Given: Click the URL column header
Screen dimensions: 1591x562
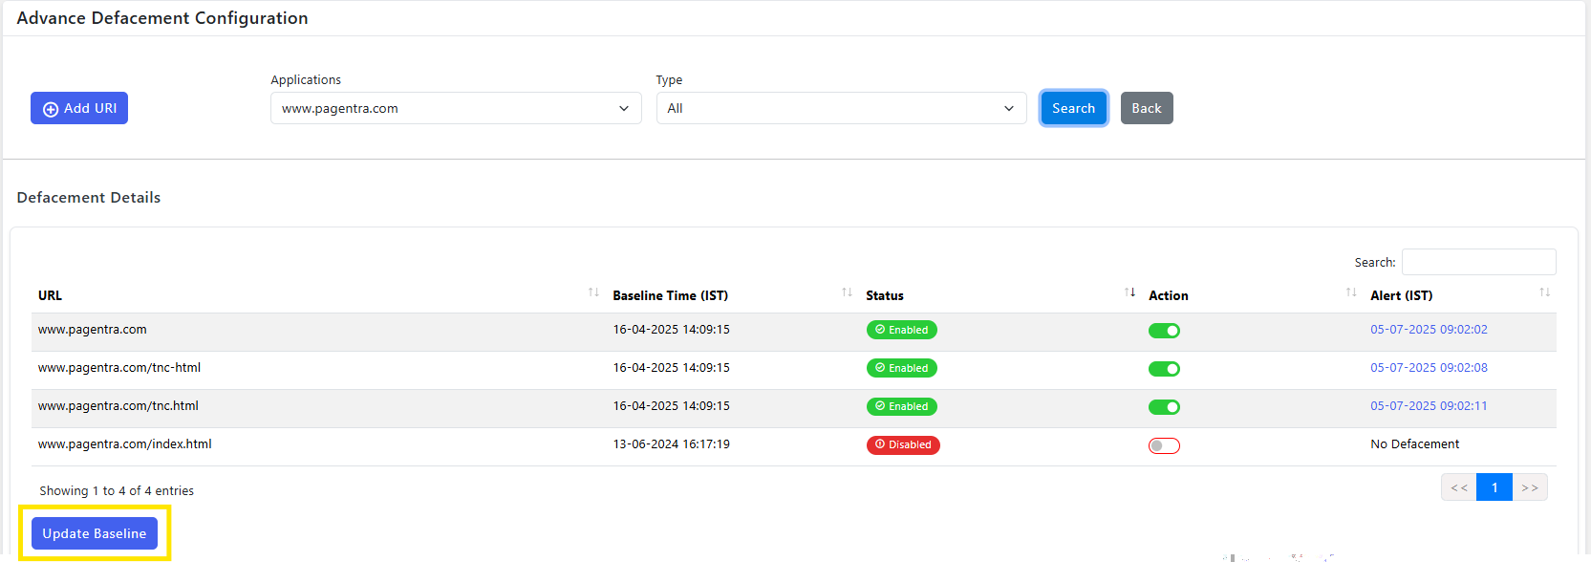Looking at the screenshot, I should click(x=50, y=295).
